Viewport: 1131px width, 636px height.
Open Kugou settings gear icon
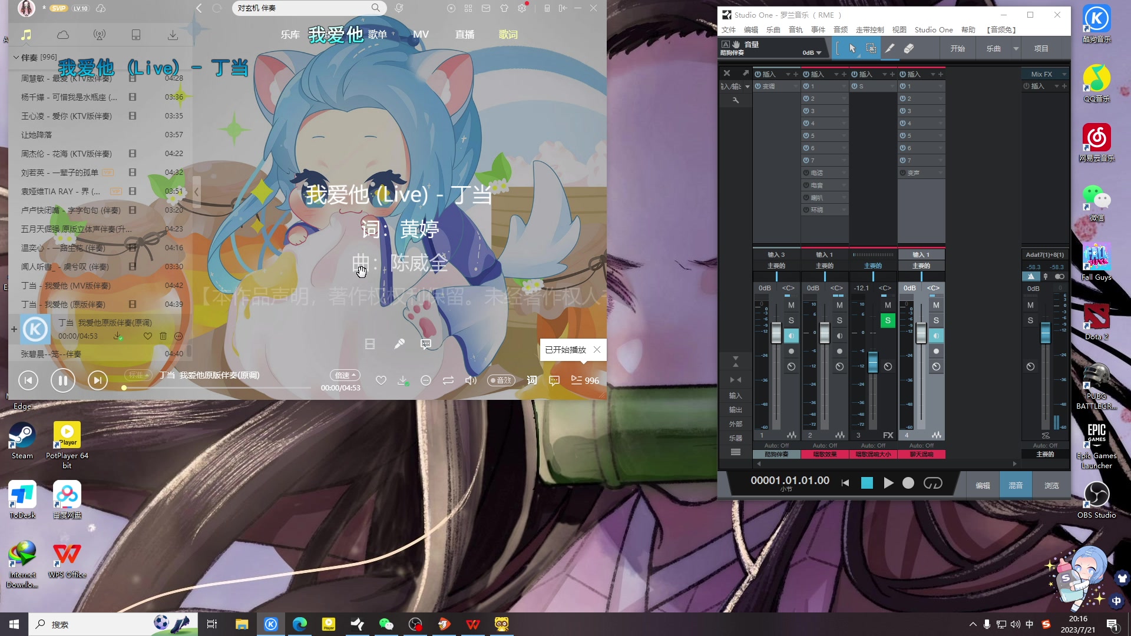[x=522, y=8]
